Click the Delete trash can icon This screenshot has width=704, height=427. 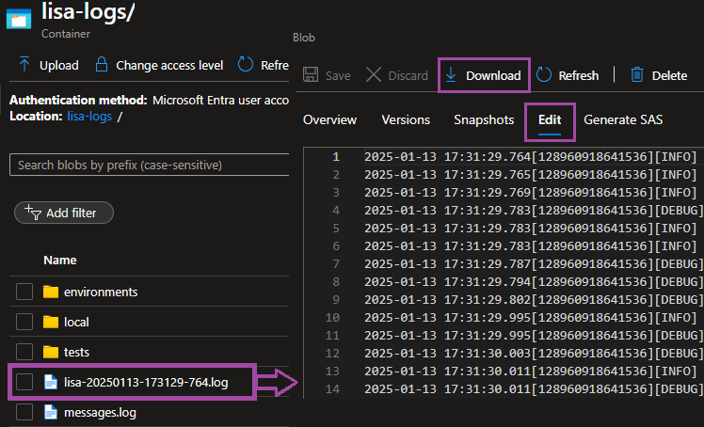(637, 75)
